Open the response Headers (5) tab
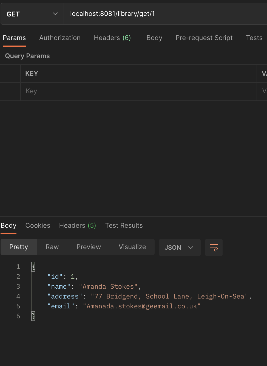This screenshot has width=267, height=366. (x=78, y=226)
